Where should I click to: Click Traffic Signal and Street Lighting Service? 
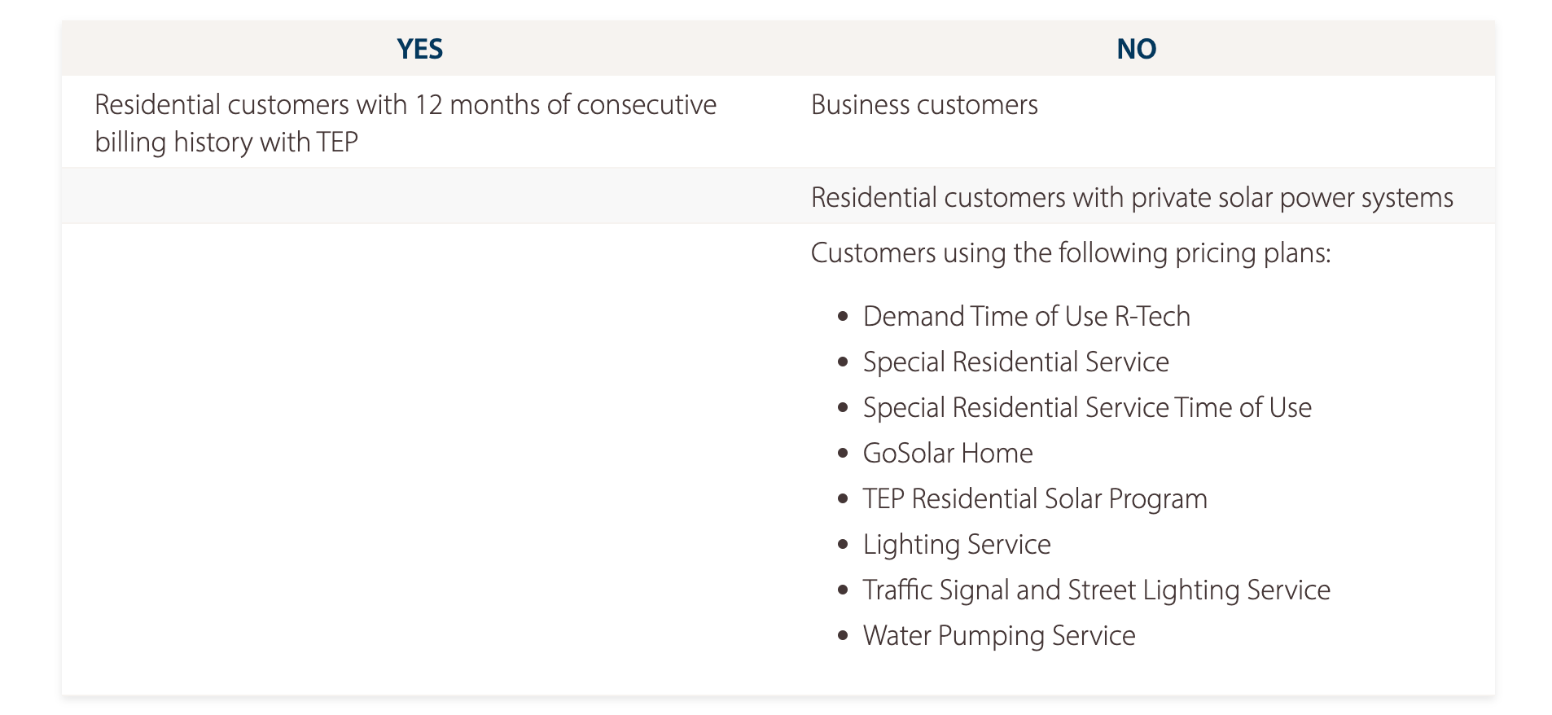click(x=1096, y=590)
